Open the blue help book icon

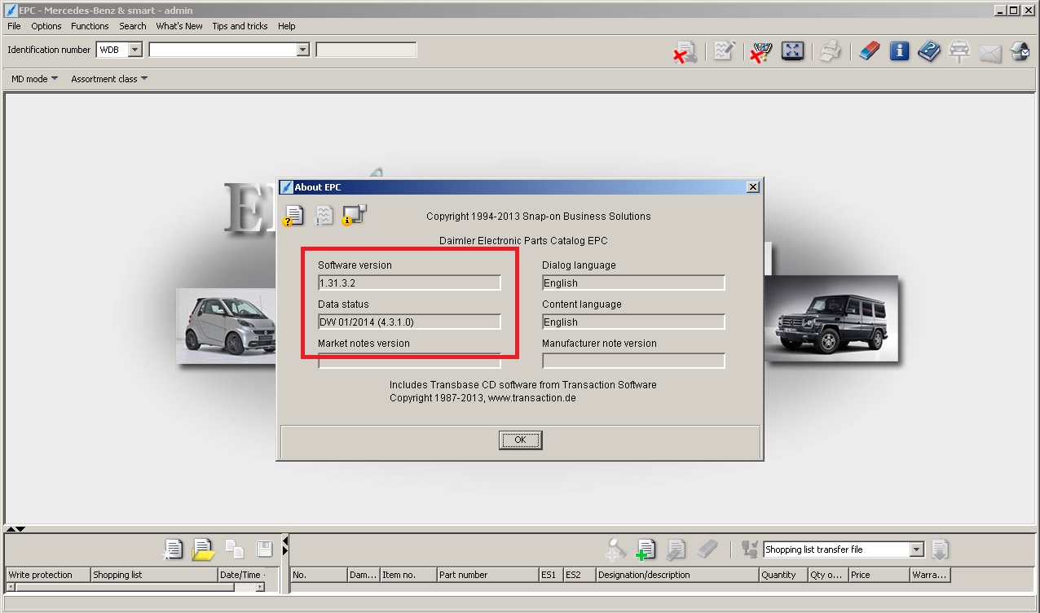pos(929,51)
